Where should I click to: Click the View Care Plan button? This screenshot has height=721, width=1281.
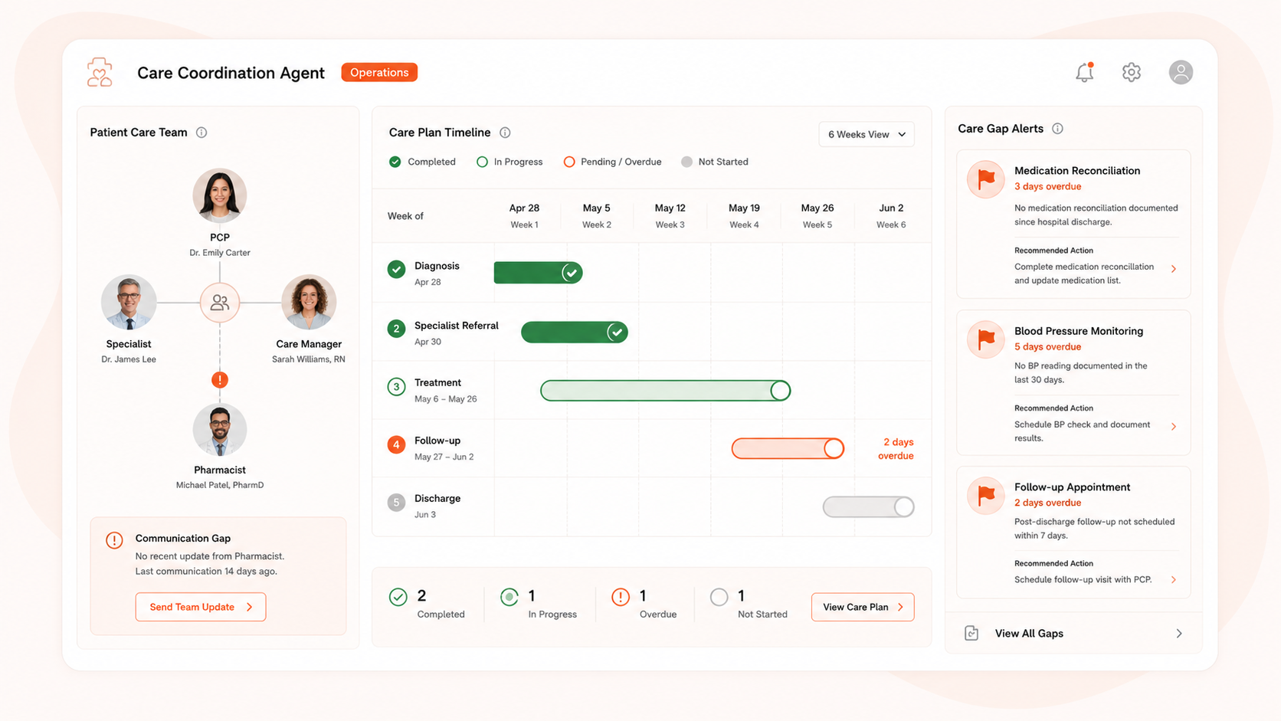[x=863, y=607]
